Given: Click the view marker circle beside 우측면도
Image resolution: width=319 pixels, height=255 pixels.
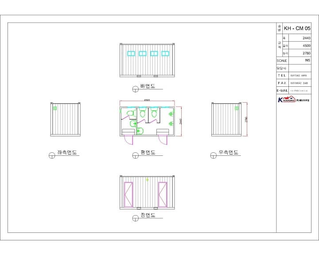Looking at the screenshot, I should [x=213, y=155].
